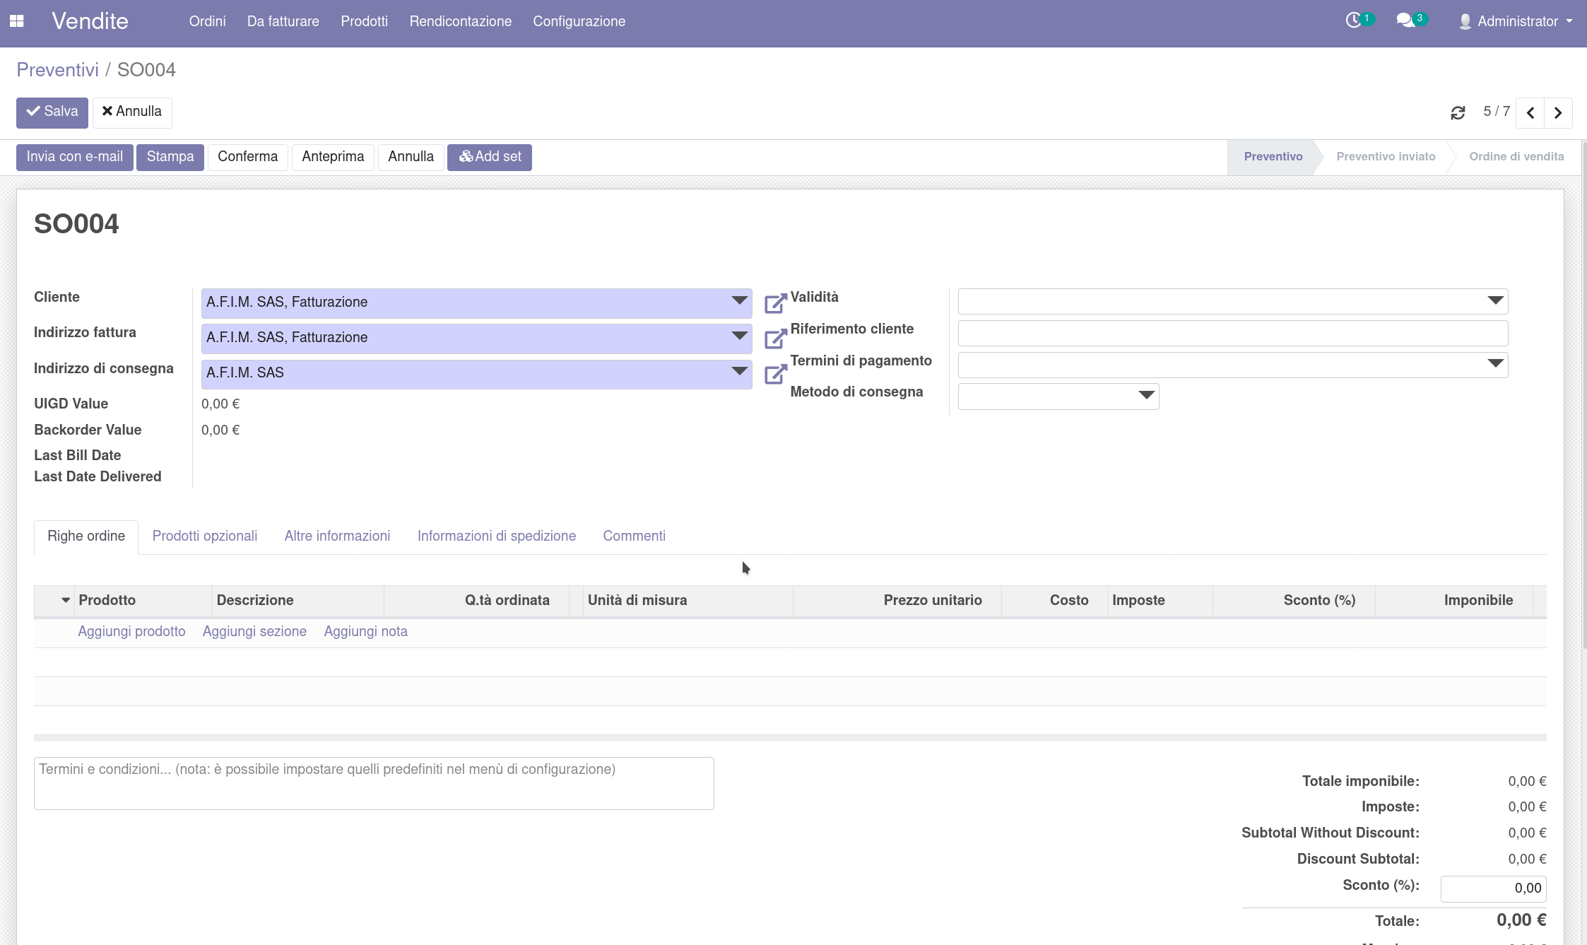Go to the previous record arrow
This screenshot has width=1587, height=945.
[1530, 113]
